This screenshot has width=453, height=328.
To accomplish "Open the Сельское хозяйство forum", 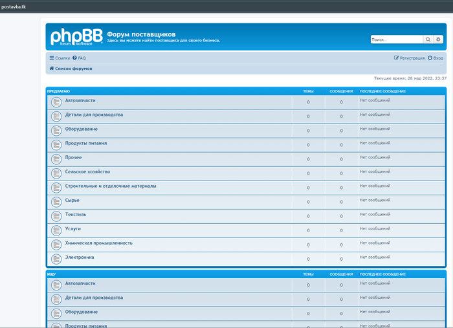I will tap(87, 171).
